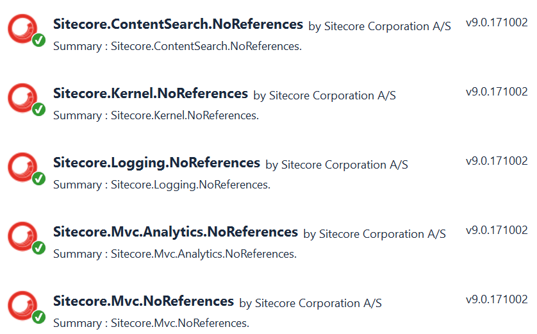Click green installed checkmark on Kernel package
Viewport: 537px width, 334px height.
(x=38, y=110)
